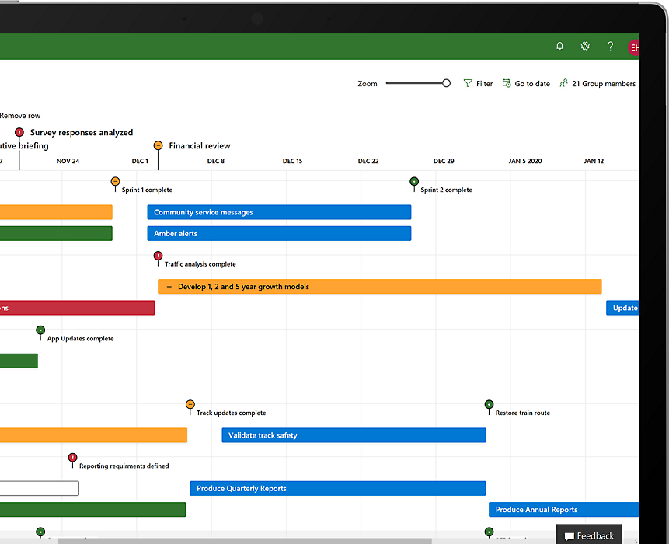Open the Validate track safety bar
Image resolution: width=669 pixels, height=544 pixels.
(x=353, y=435)
